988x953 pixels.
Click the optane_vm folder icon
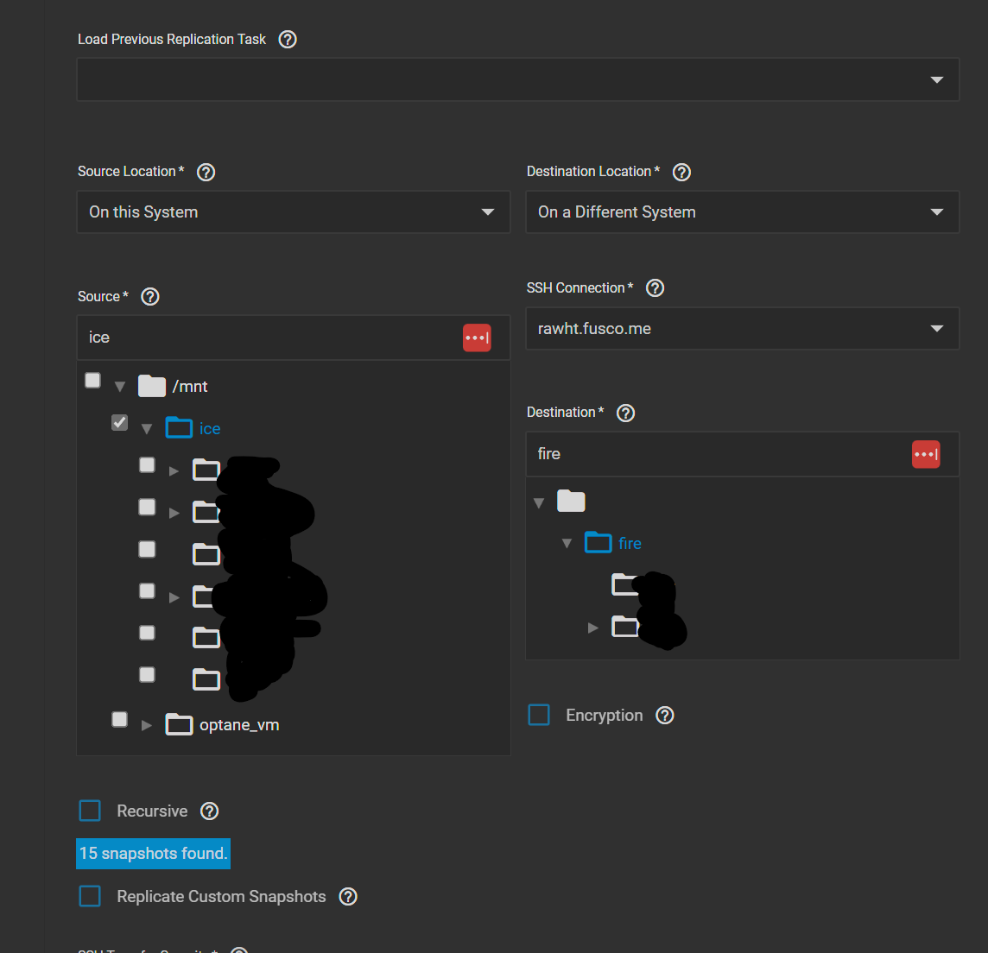(x=179, y=724)
